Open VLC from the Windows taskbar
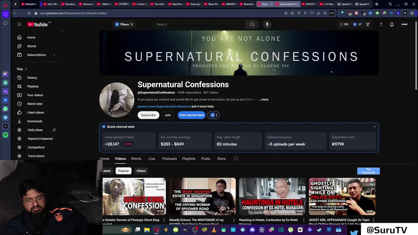 [214, 230]
